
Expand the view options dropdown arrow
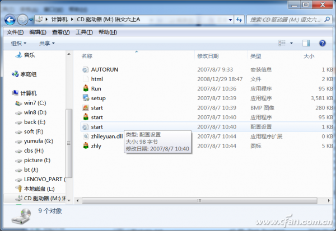[291, 43]
